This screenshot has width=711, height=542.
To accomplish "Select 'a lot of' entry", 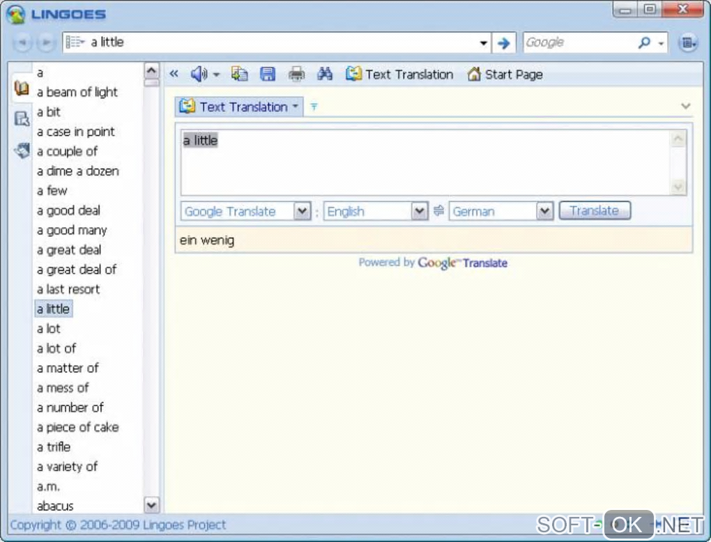I will click(x=56, y=348).
